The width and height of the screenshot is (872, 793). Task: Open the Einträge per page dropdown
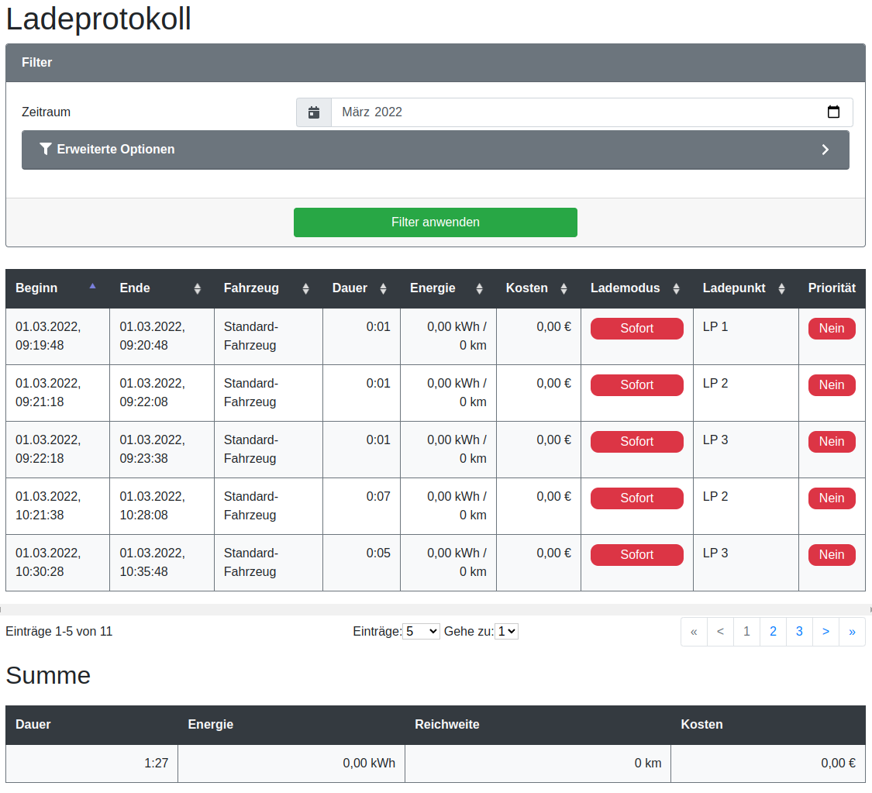click(x=421, y=632)
